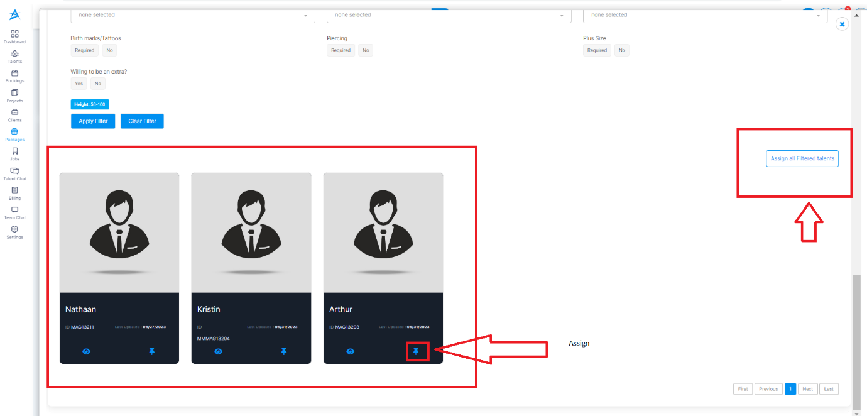Go to First page of results
Viewport: 867px width, 416px height.
pyautogui.click(x=743, y=389)
